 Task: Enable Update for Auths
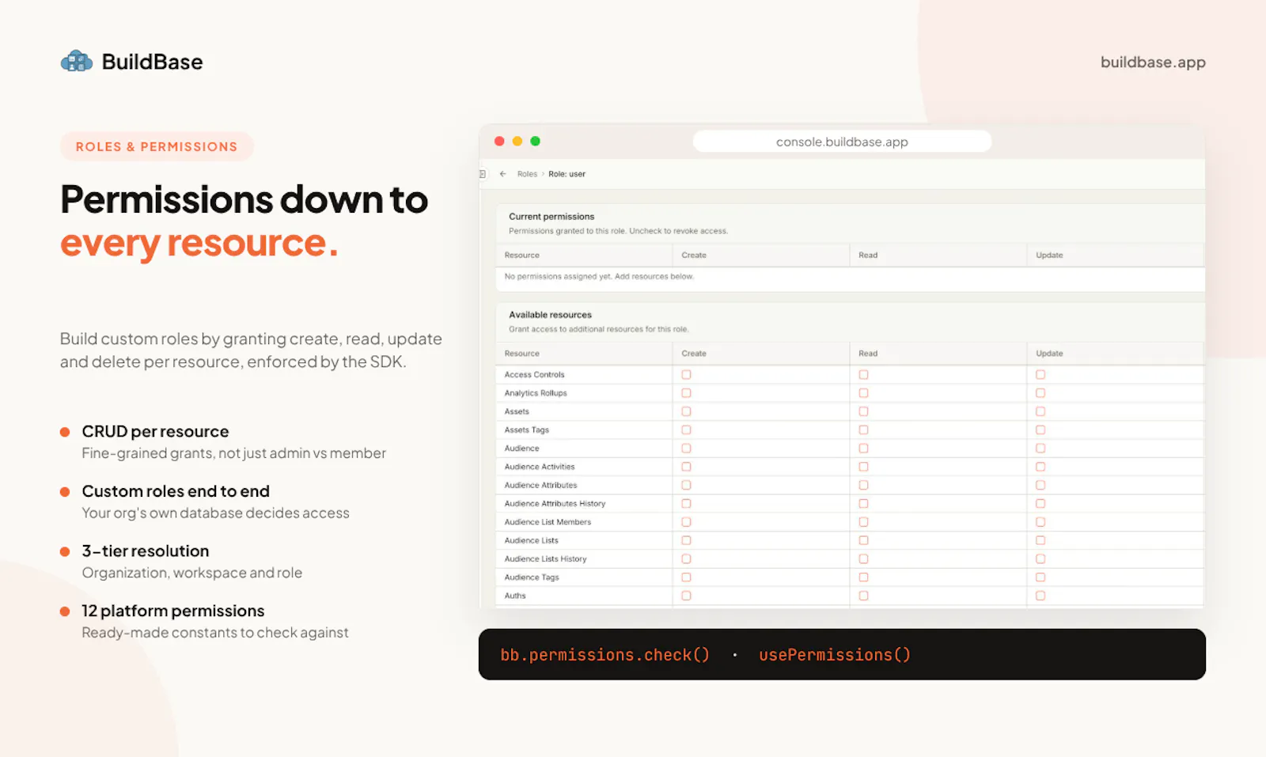pos(1040,596)
